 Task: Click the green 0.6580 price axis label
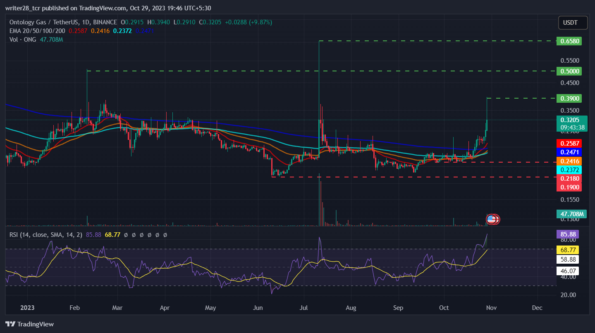[x=569, y=41]
